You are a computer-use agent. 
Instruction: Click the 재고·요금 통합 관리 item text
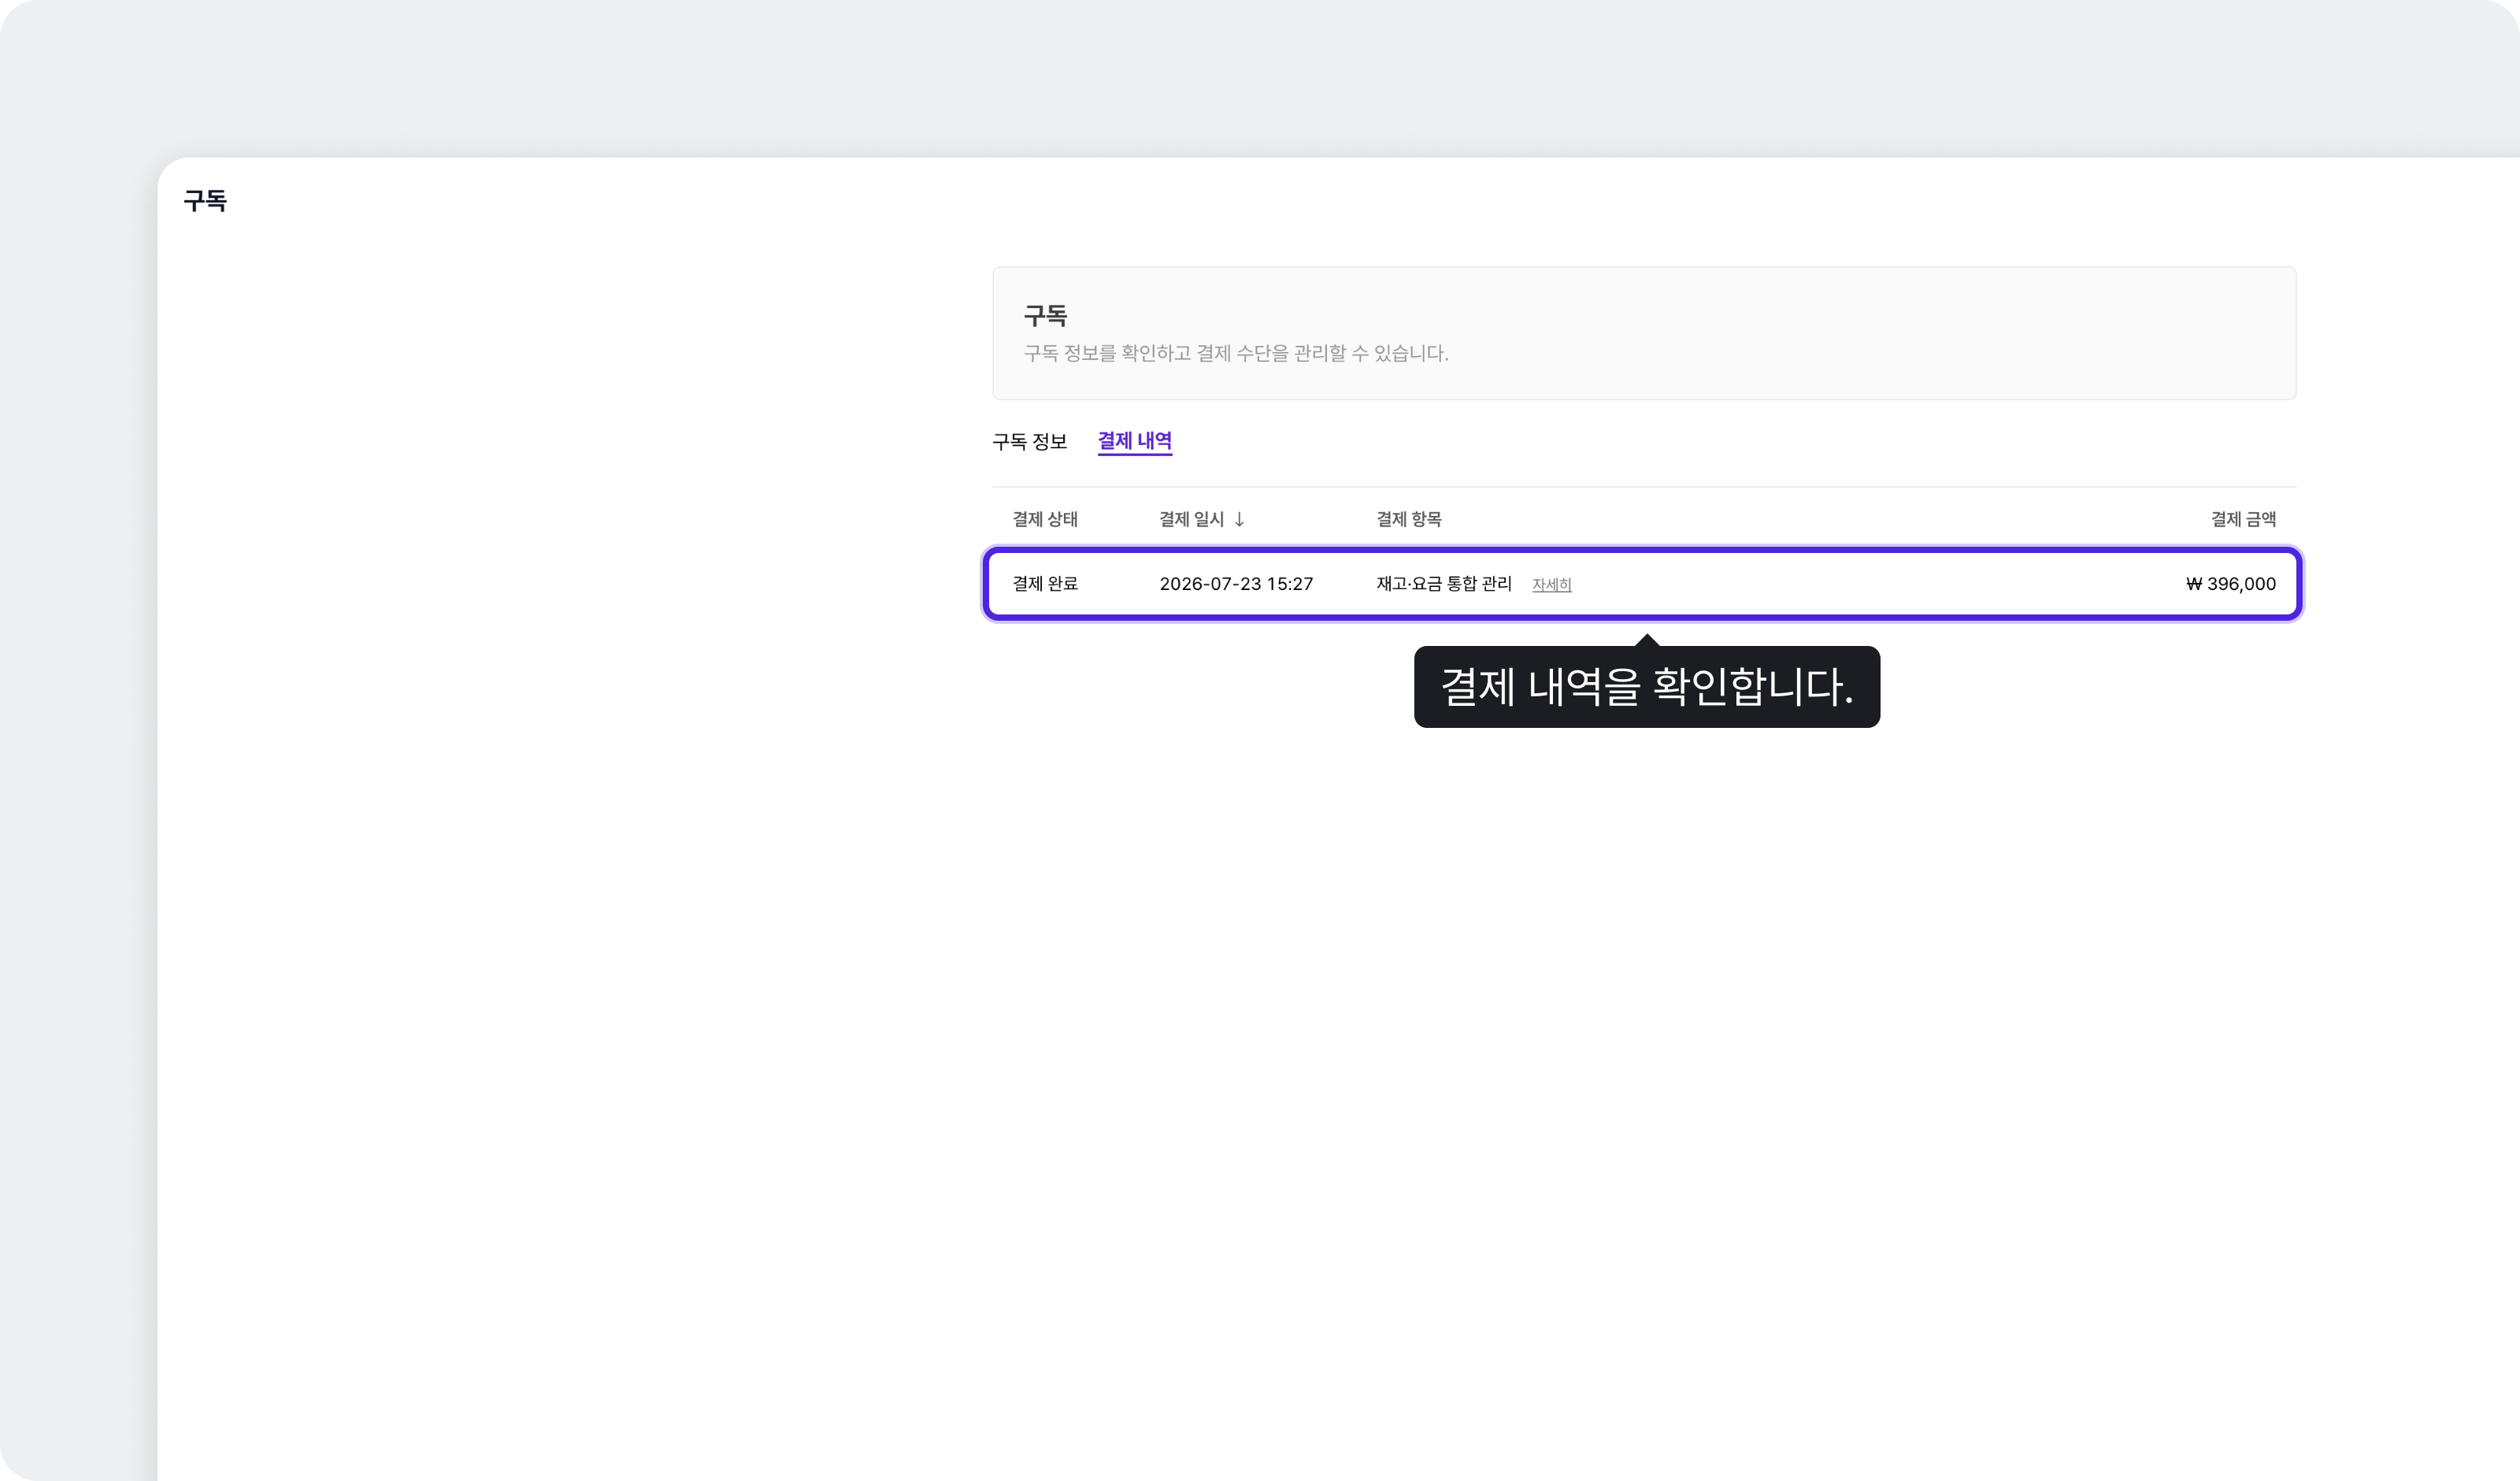1443,584
